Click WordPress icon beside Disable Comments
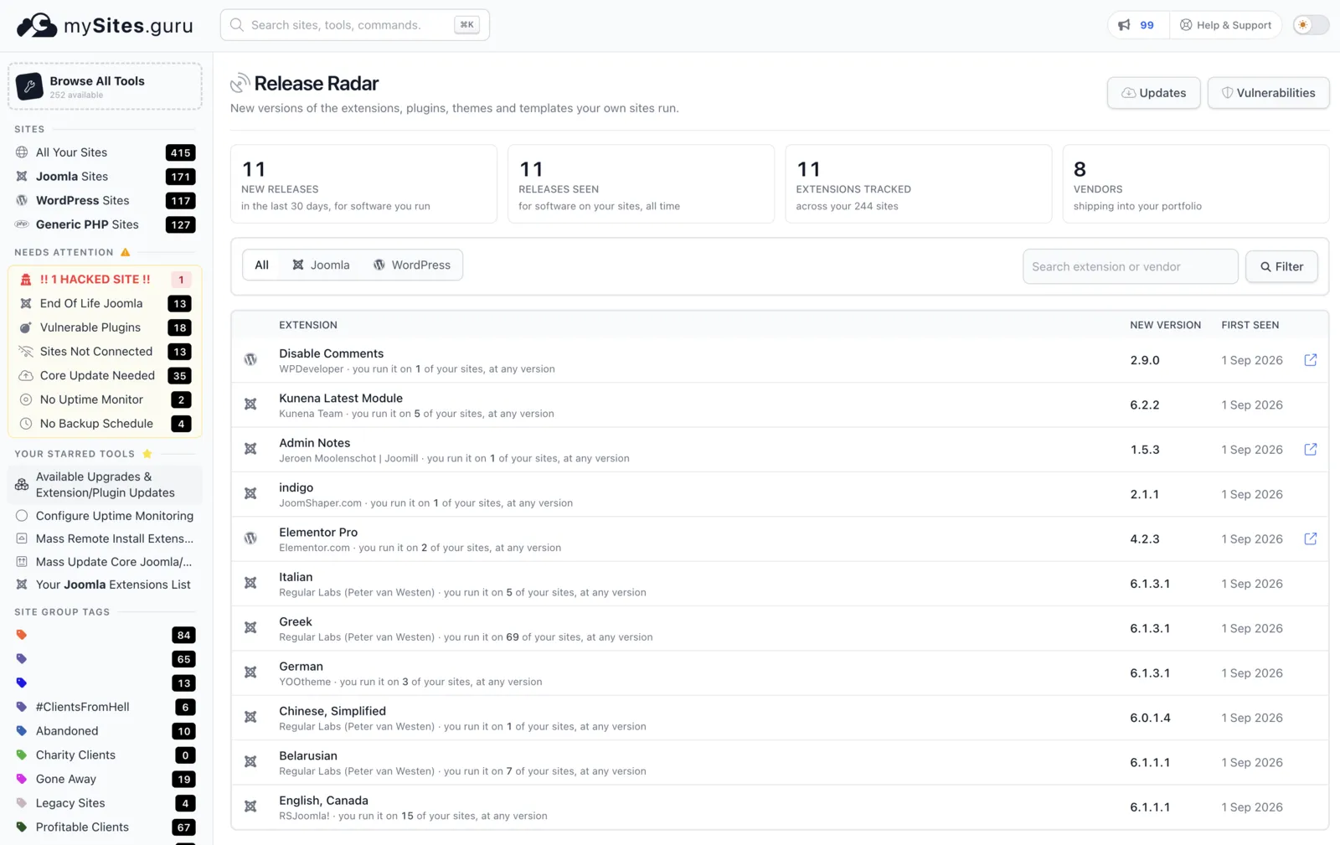The height and width of the screenshot is (845, 1340). point(250,359)
